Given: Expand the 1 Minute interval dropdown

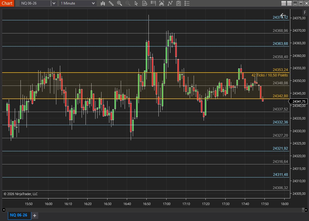Looking at the screenshot, I should pos(93,3).
